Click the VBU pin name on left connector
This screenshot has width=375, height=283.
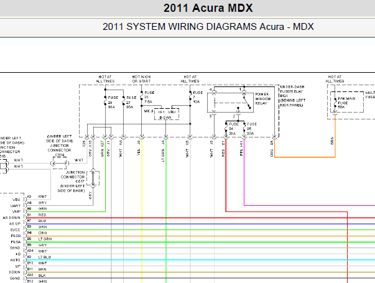coord(16,200)
